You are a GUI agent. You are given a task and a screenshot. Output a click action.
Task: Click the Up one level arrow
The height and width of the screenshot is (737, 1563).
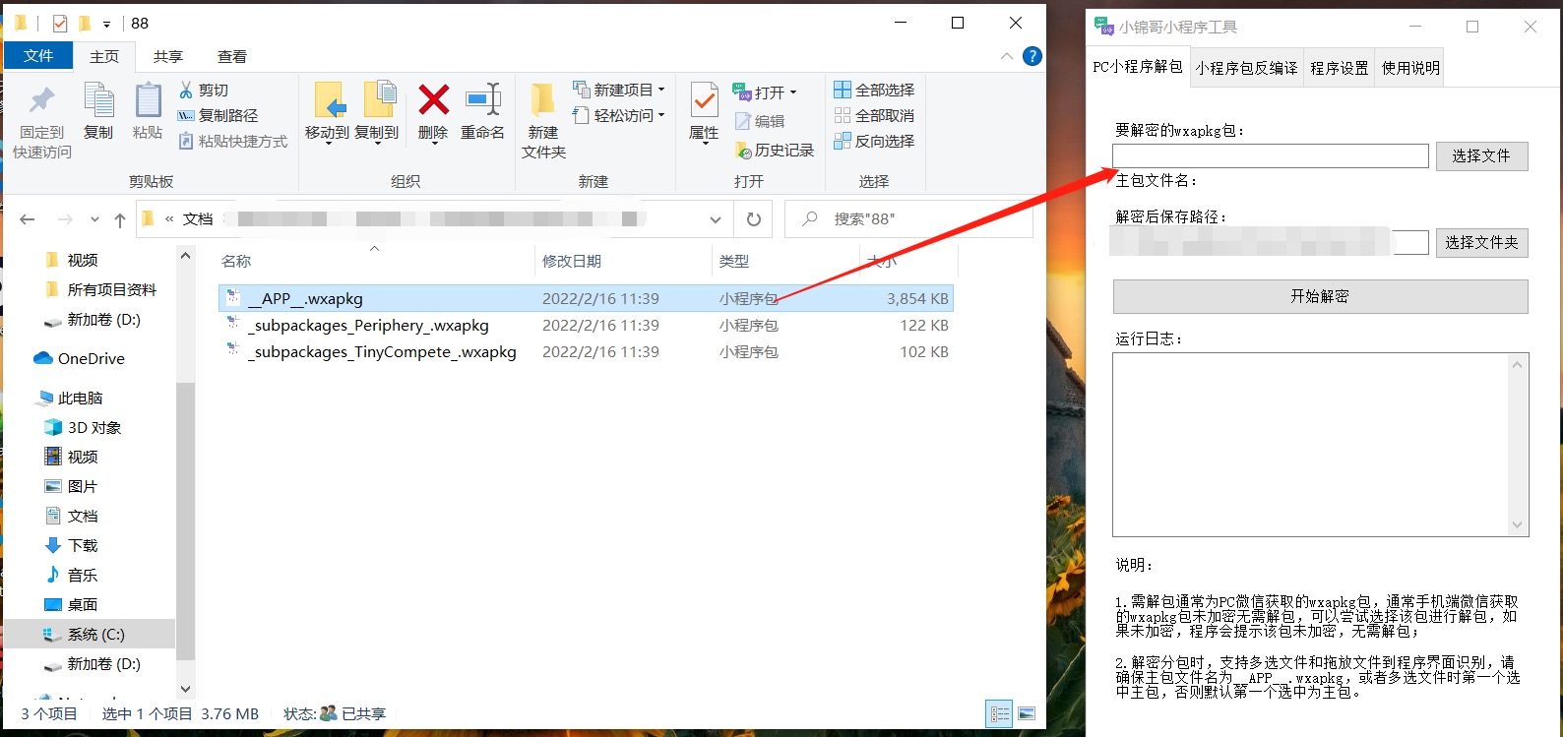click(x=120, y=219)
